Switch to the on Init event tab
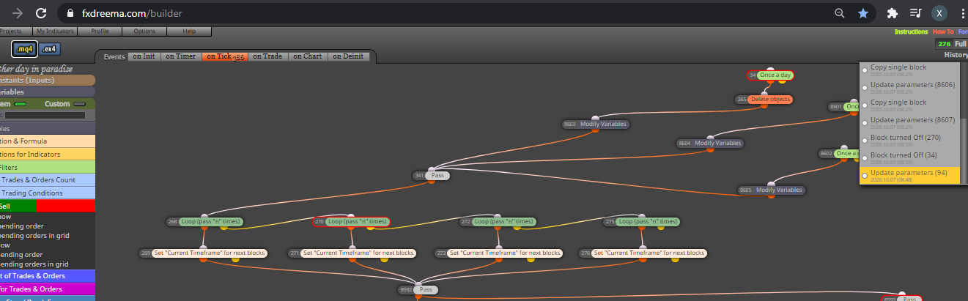The width and height of the screenshot is (968, 301). (x=145, y=56)
